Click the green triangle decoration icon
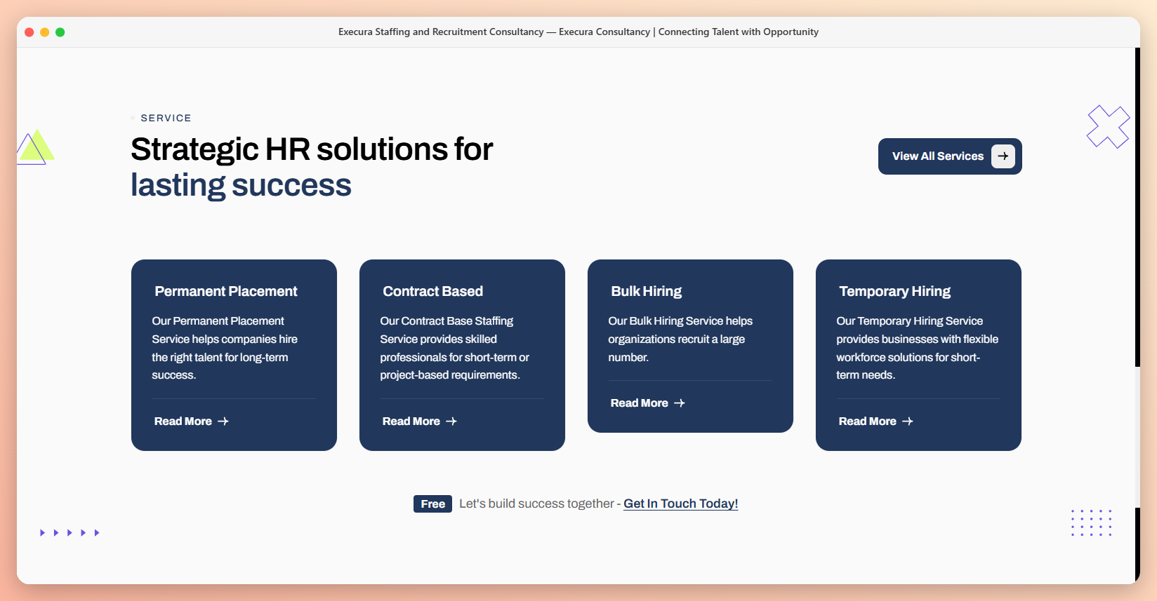Viewport: 1157px width, 601px height. coord(35,147)
